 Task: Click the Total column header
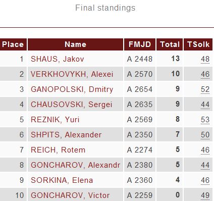[170, 44]
